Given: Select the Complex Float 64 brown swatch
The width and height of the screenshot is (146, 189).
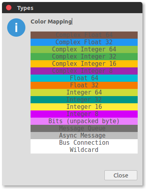Looking at the screenshot, I should [84, 35].
